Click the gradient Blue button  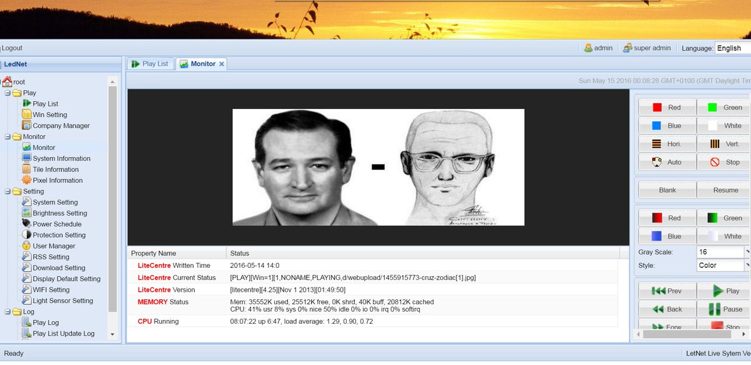[x=667, y=237]
